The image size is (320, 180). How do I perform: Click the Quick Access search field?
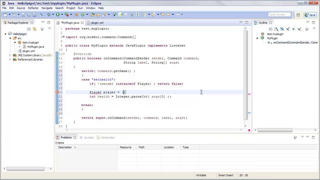279,14
